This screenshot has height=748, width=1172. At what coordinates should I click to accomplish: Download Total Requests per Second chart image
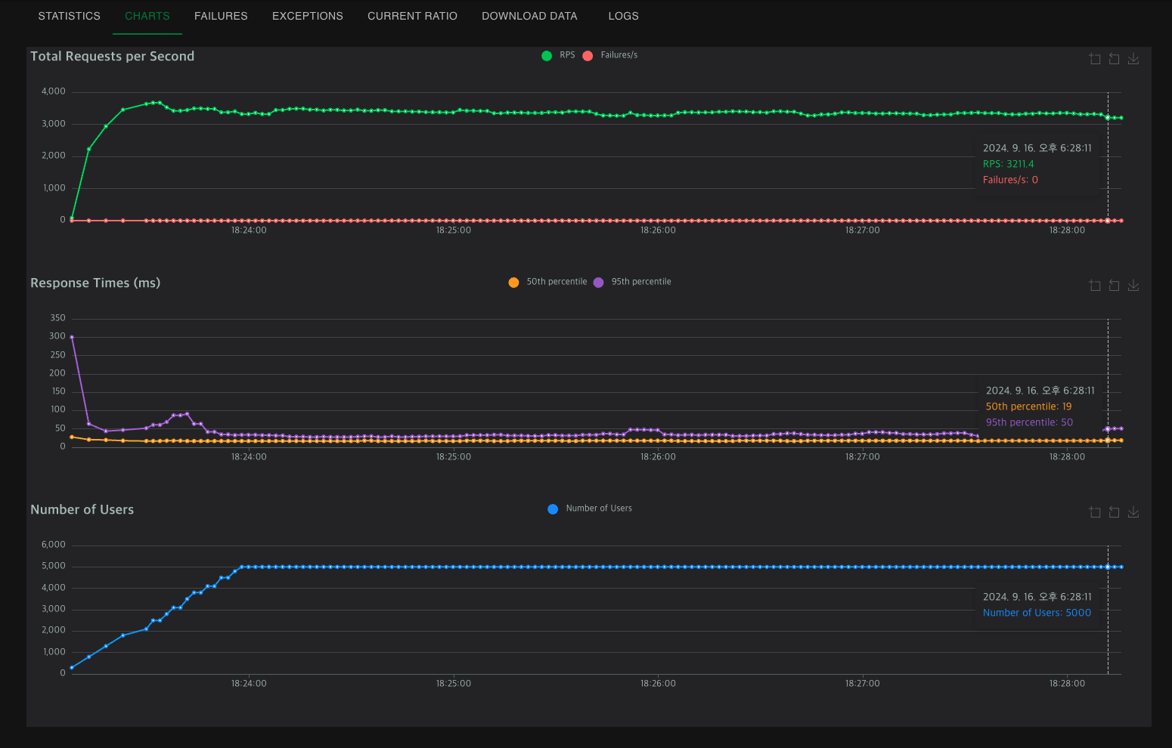click(1133, 59)
